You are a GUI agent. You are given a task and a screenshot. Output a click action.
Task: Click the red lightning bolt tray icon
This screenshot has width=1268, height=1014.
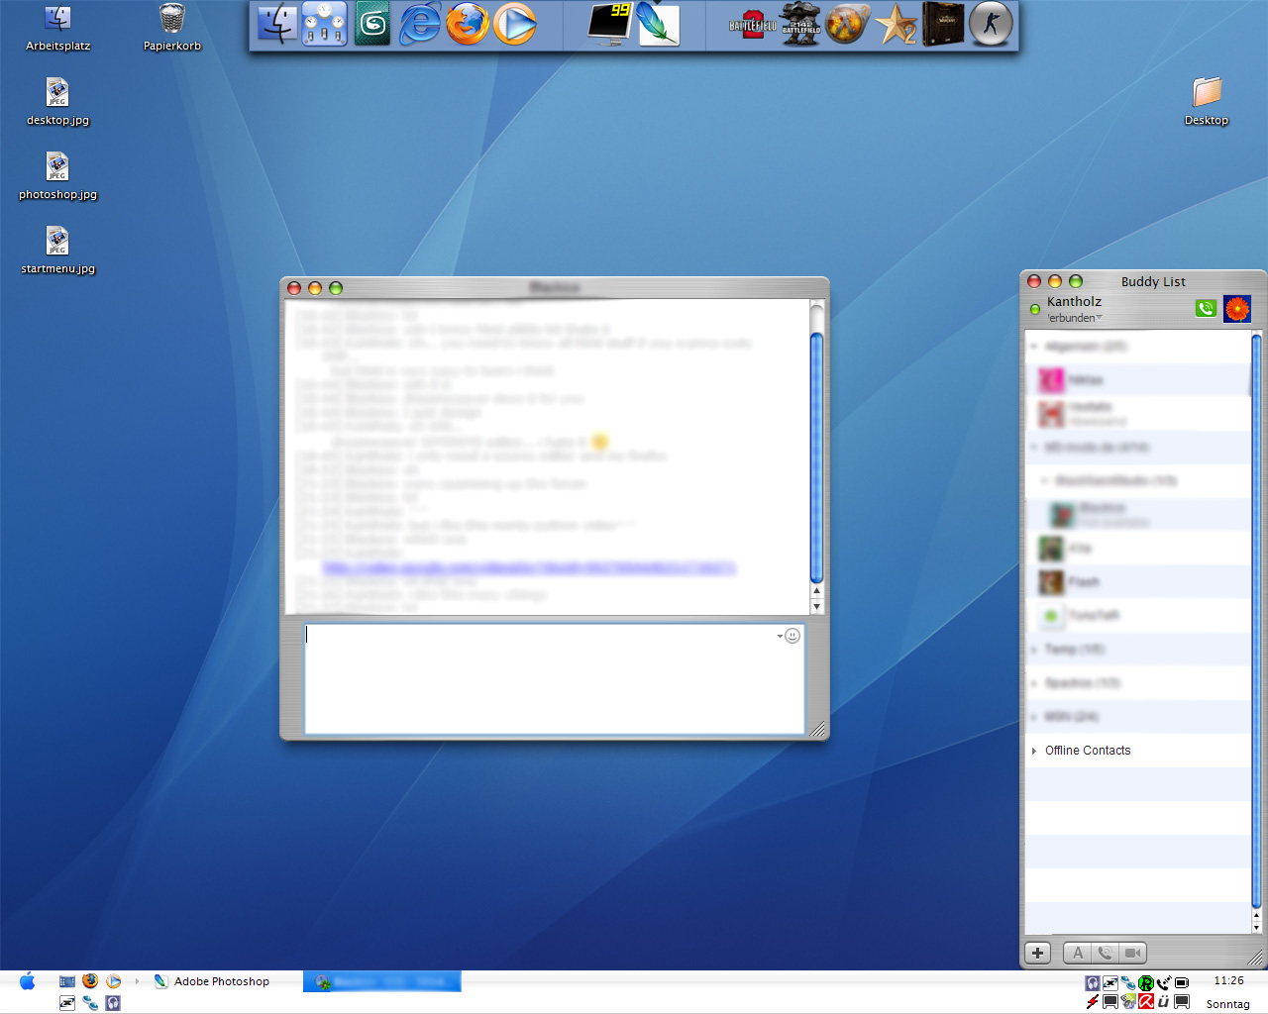pos(1093,1002)
